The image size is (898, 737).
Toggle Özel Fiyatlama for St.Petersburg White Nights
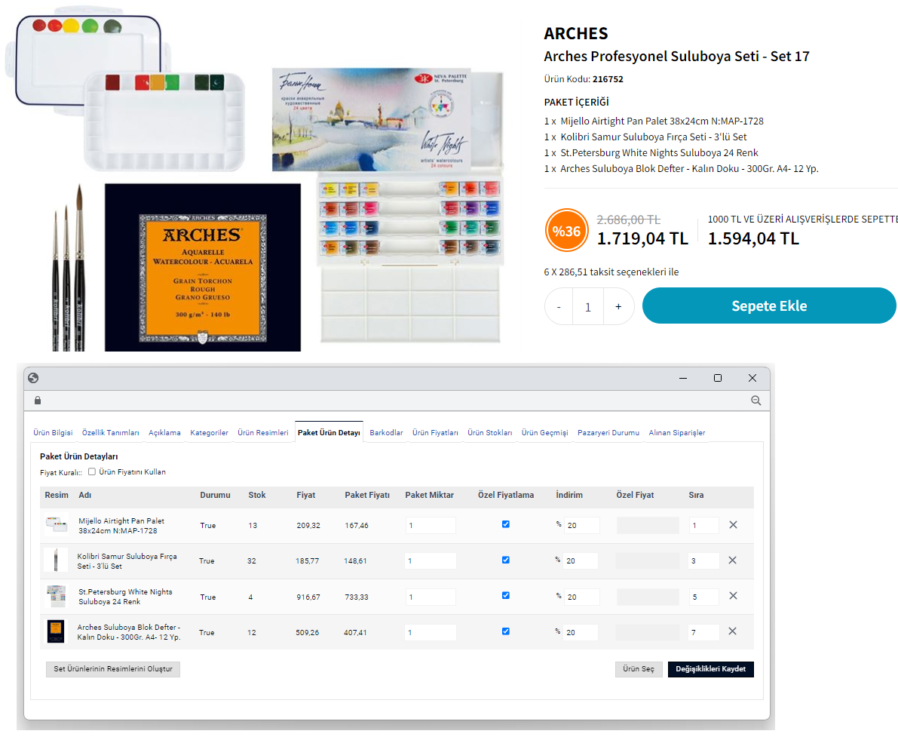click(x=506, y=595)
